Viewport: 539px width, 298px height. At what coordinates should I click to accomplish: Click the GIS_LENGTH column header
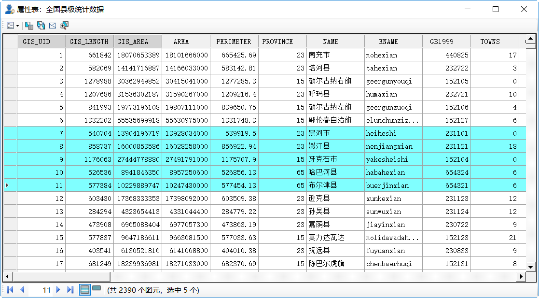click(x=89, y=42)
